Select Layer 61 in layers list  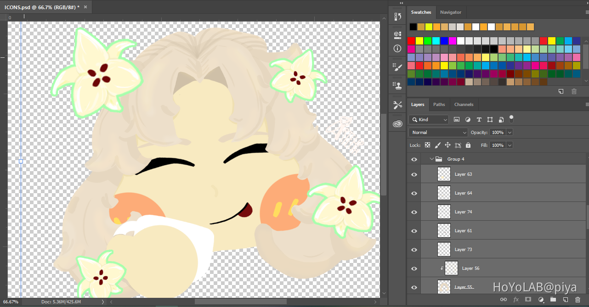click(x=463, y=231)
